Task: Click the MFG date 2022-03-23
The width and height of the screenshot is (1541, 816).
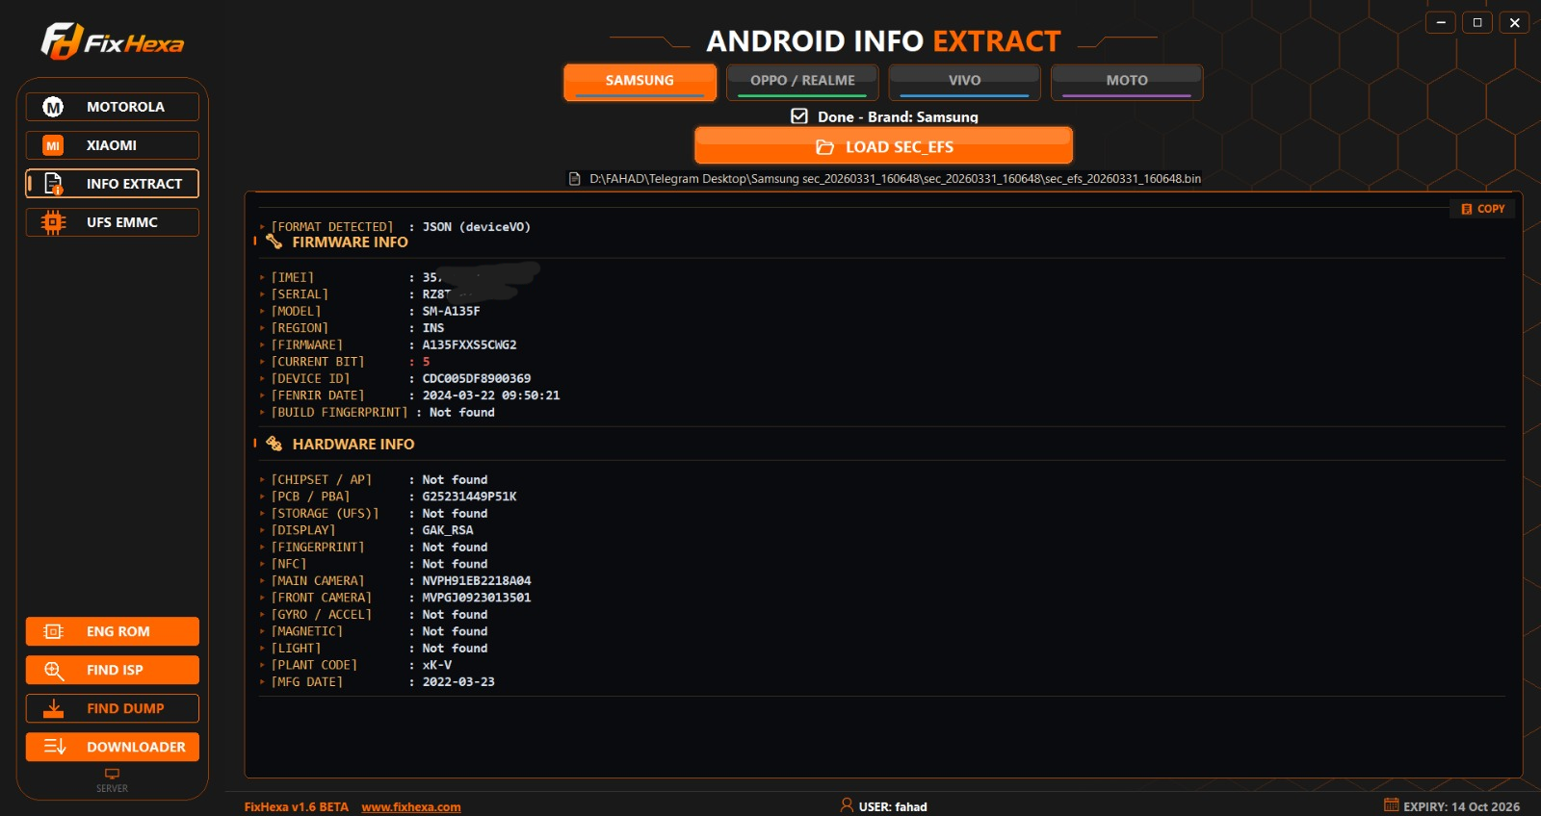Action: [458, 682]
